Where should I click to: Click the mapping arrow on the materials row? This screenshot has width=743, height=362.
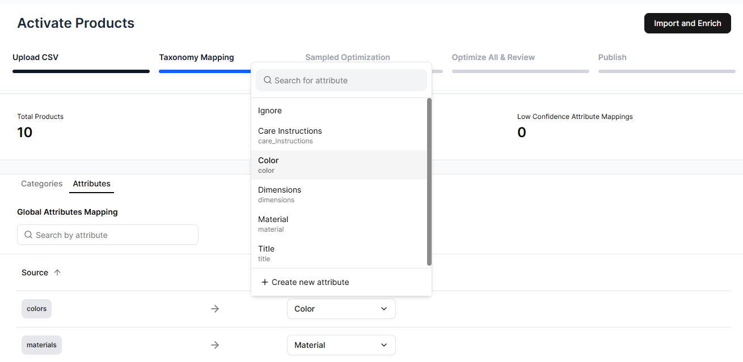(215, 344)
